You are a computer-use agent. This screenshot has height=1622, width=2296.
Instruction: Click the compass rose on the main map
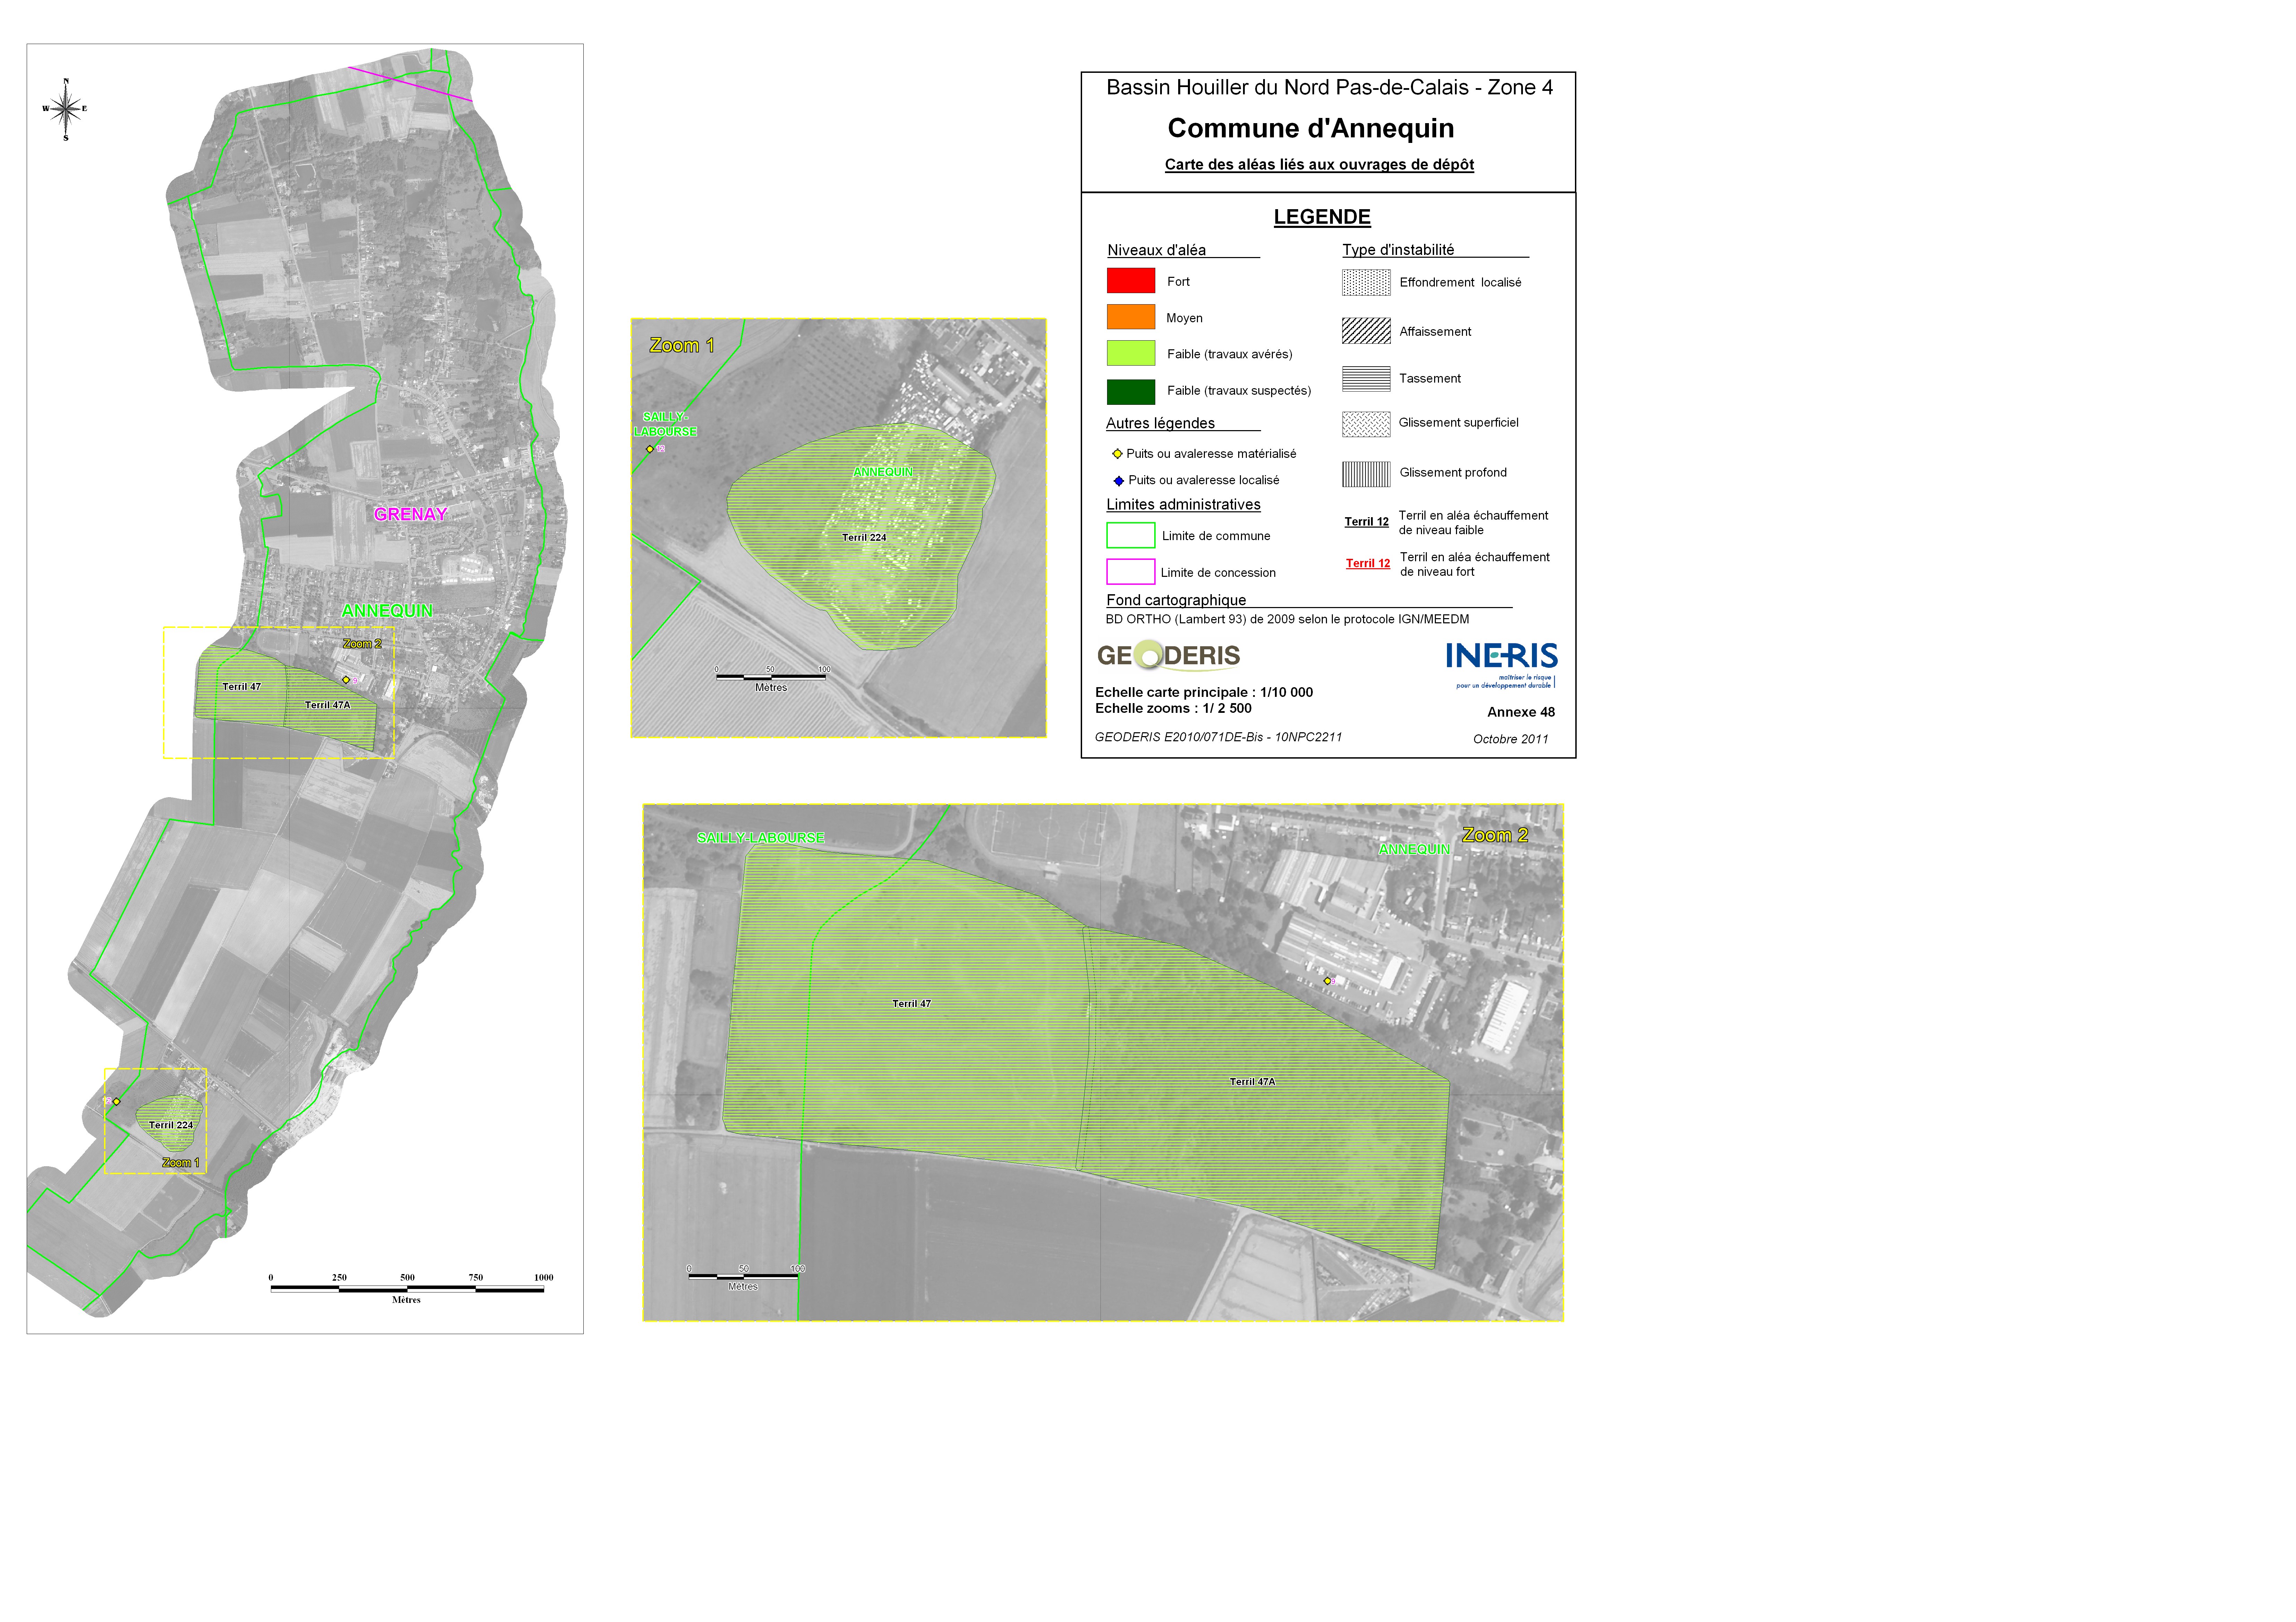click(65, 109)
